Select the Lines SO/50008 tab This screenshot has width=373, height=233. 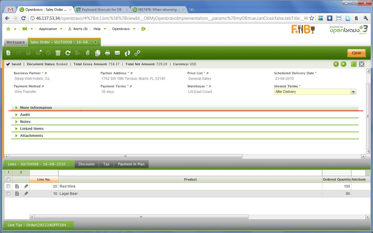(x=39, y=164)
